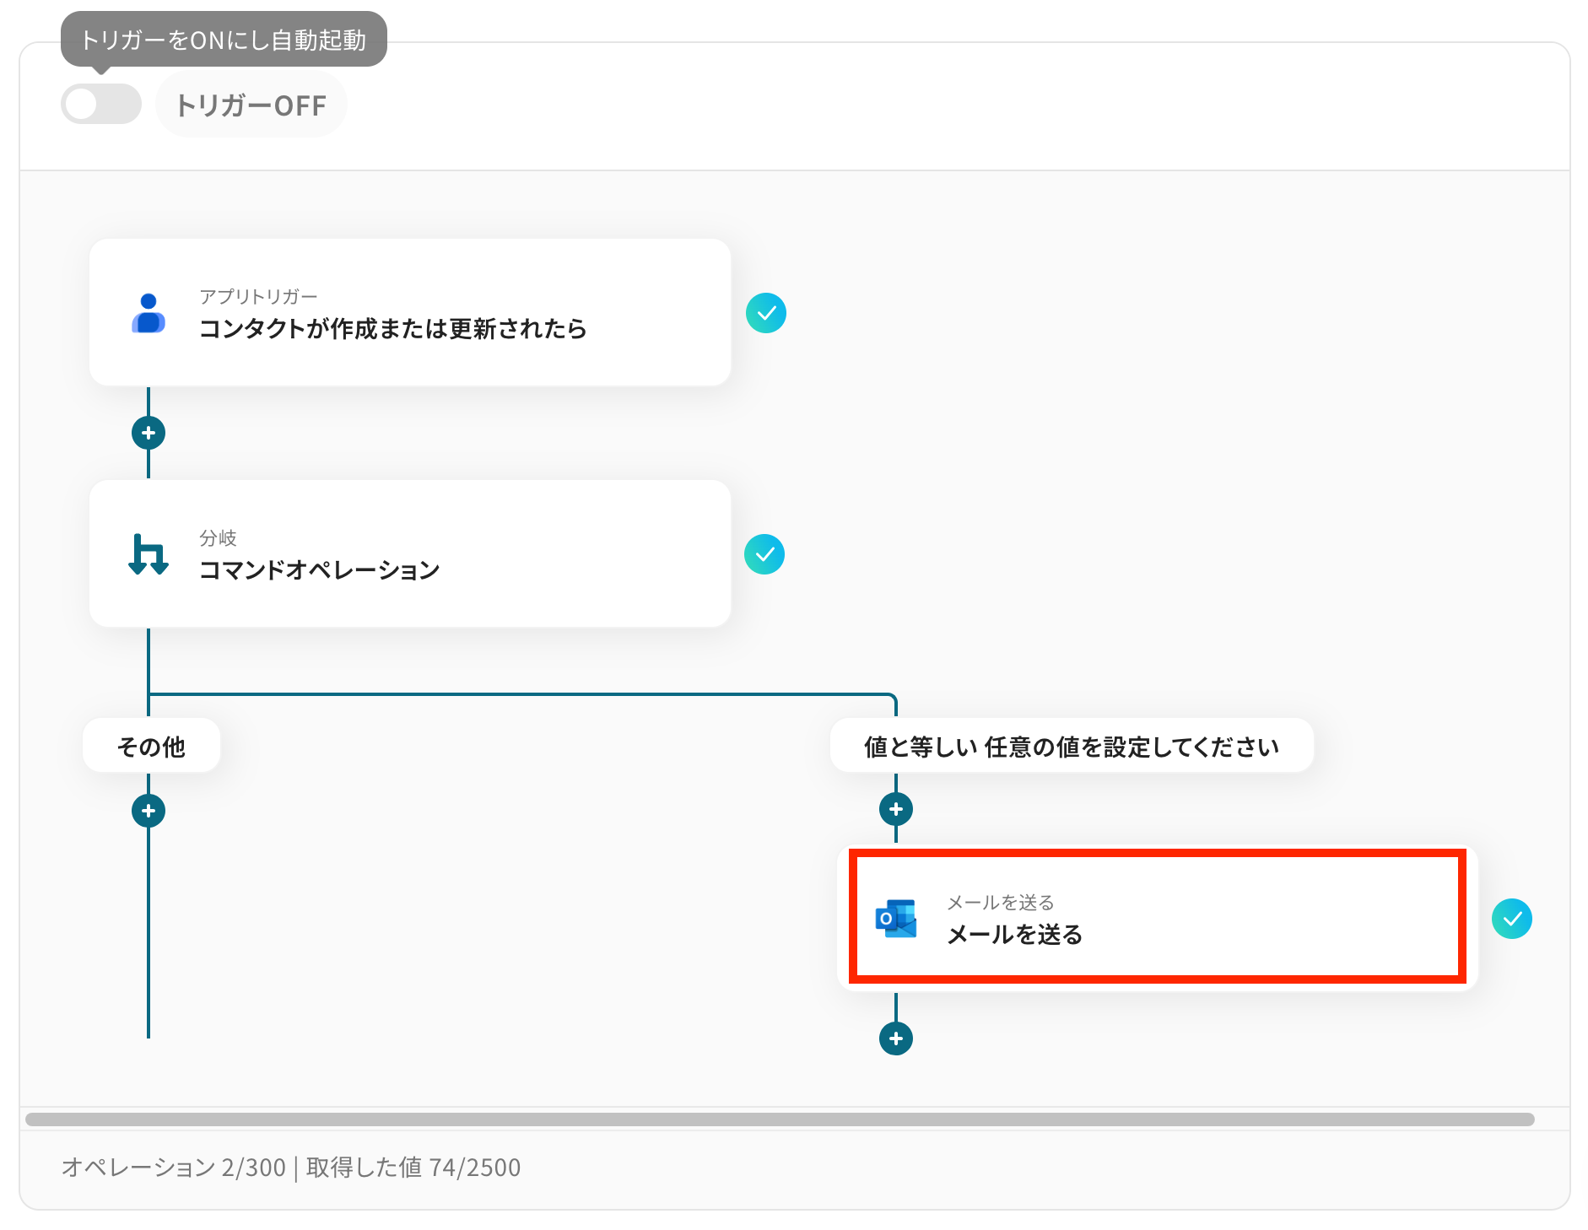Click the contact app icon in trigger card
This screenshot has width=1588, height=1230.
coord(149,313)
